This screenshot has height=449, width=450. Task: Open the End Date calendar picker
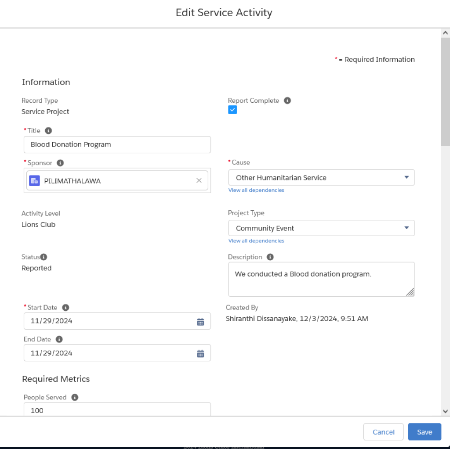coord(200,353)
